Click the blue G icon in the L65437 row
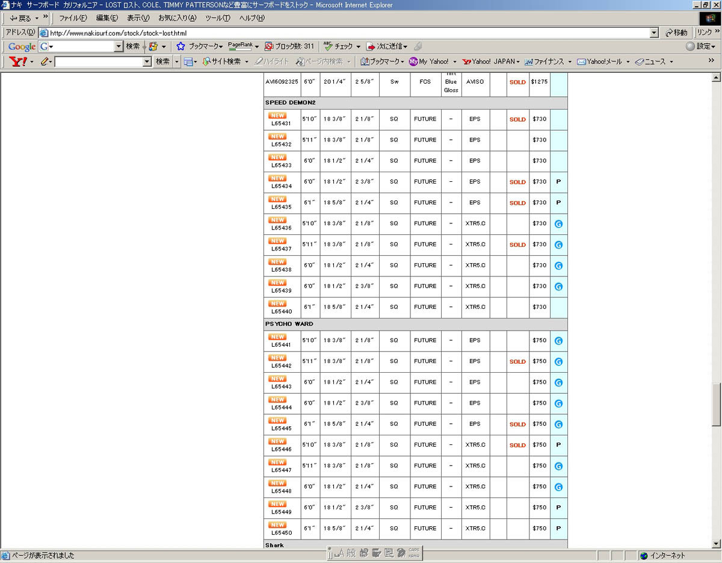The width and height of the screenshot is (722, 563). [558, 245]
